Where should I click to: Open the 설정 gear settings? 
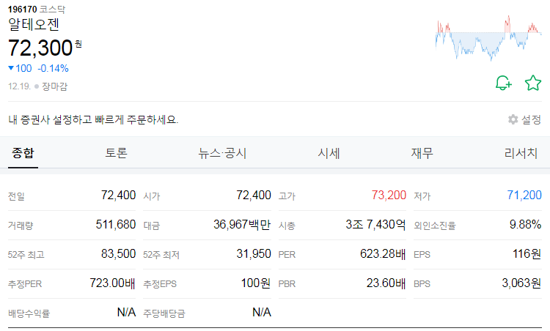pos(524,120)
